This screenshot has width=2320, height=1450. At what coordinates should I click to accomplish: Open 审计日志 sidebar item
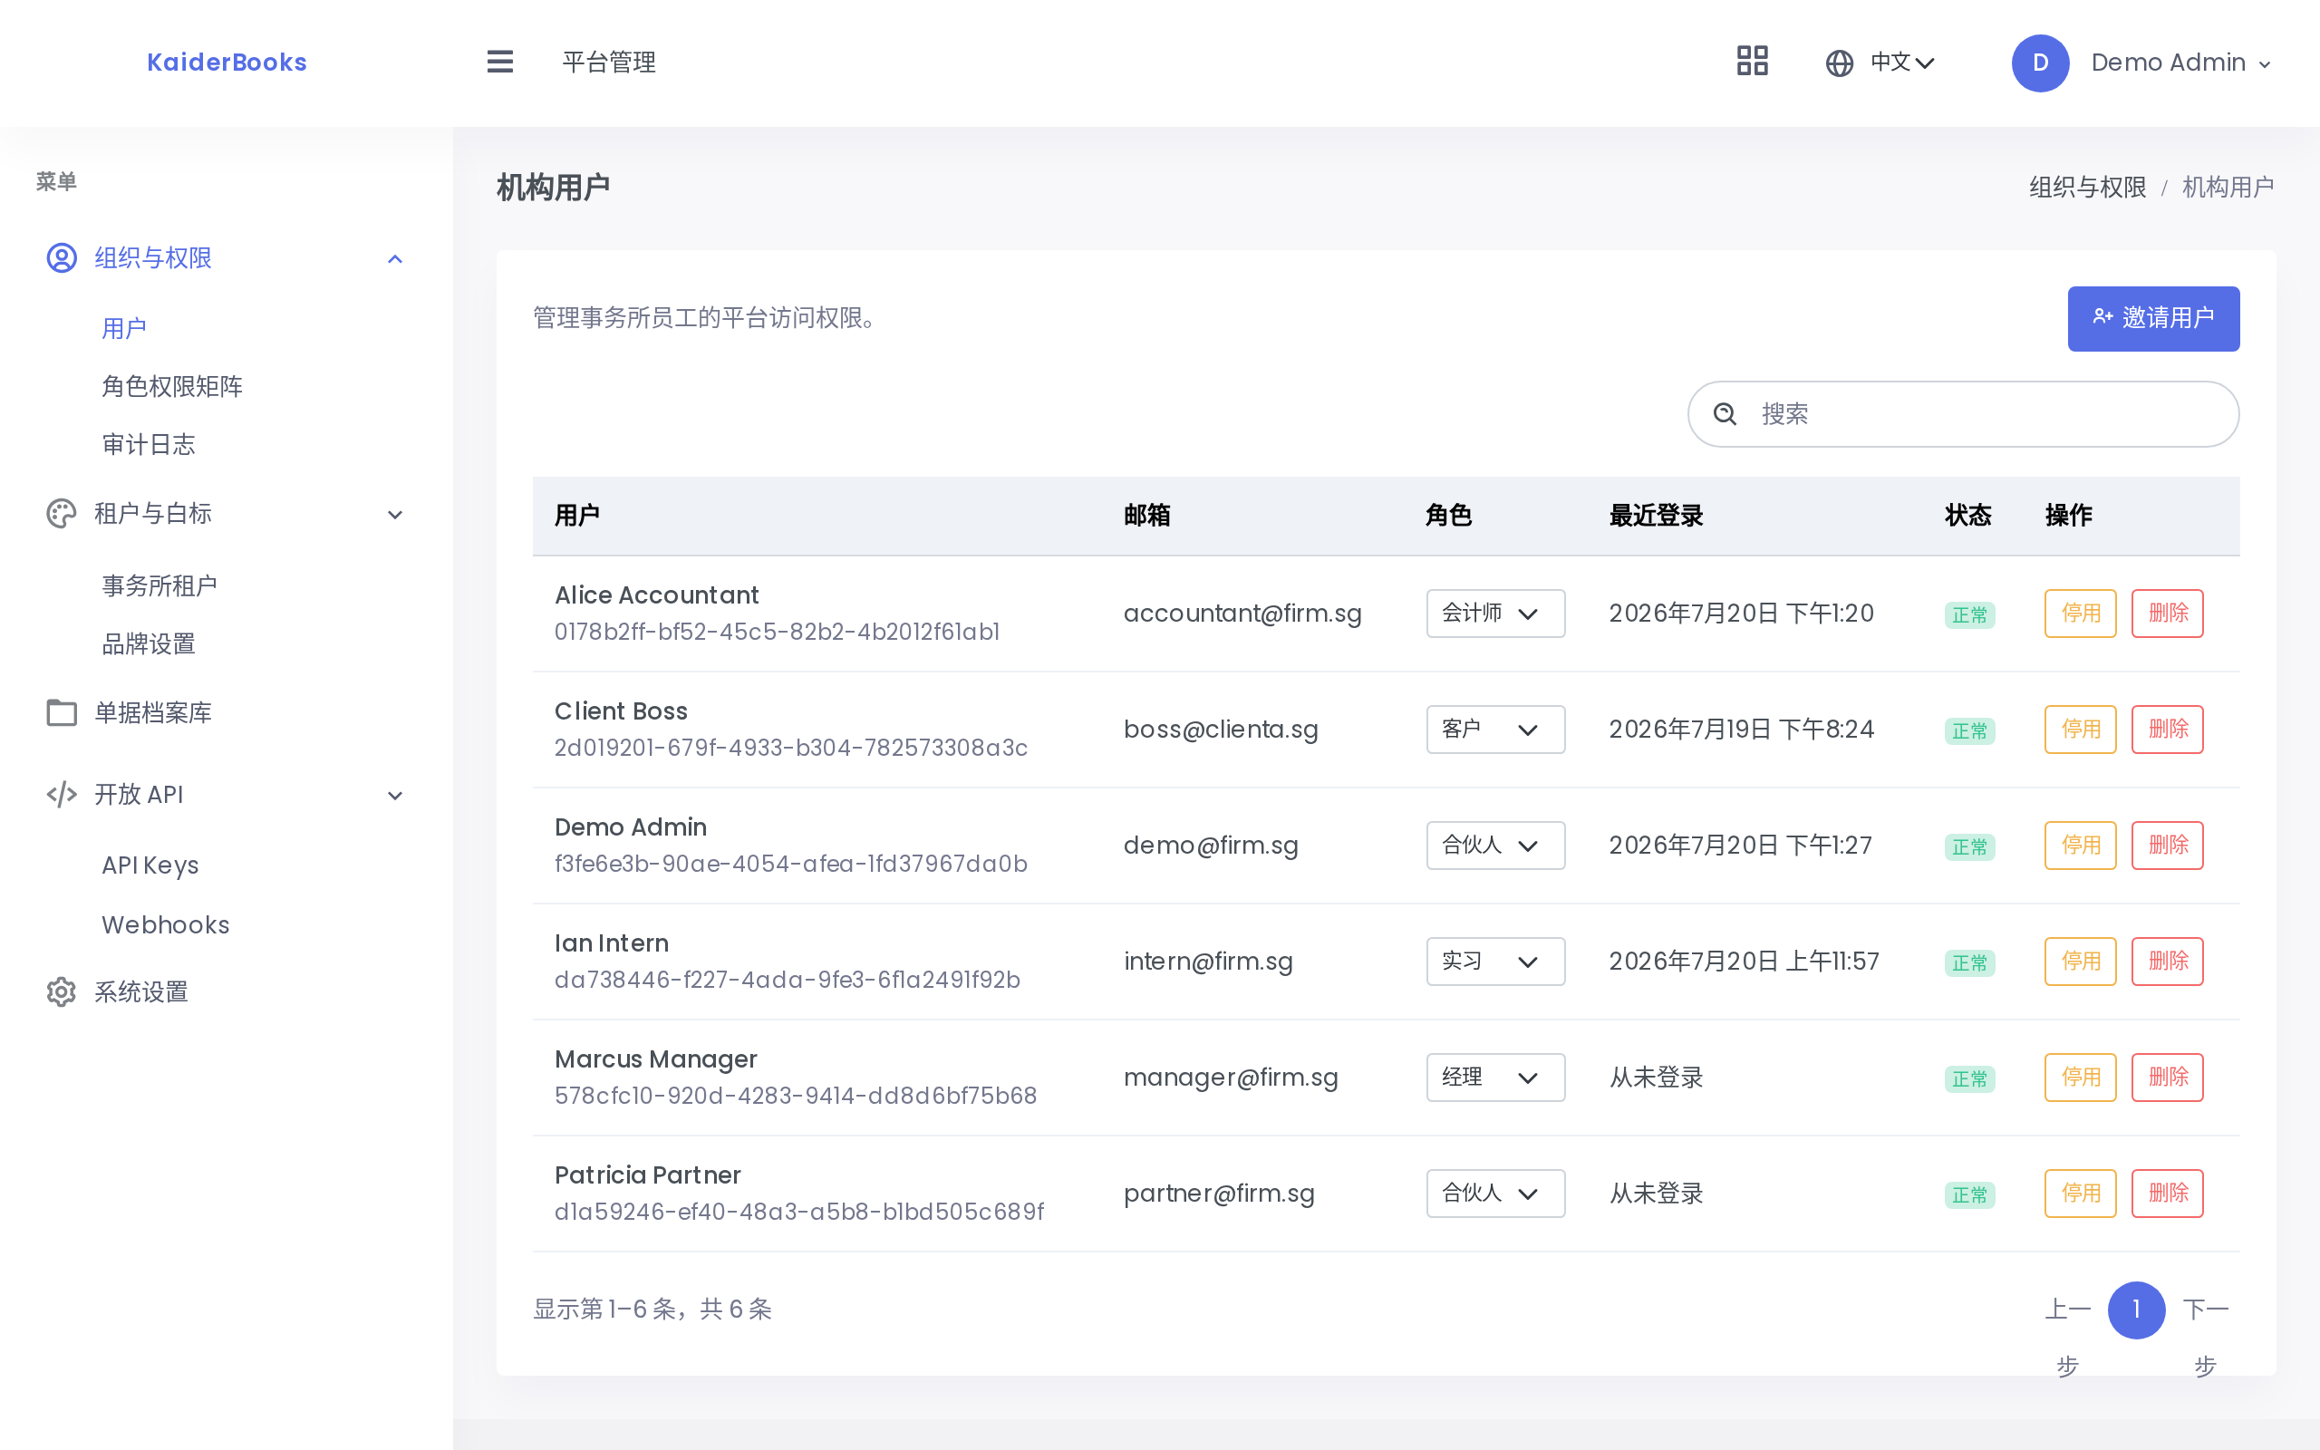[x=149, y=445]
